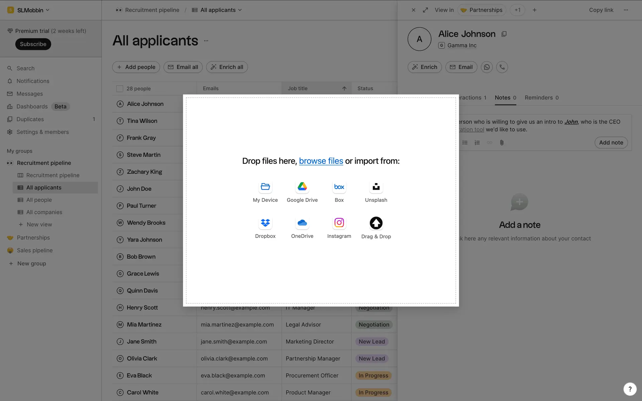Choose Dropbox as import source
This screenshot has height=401, width=642.
click(265, 223)
